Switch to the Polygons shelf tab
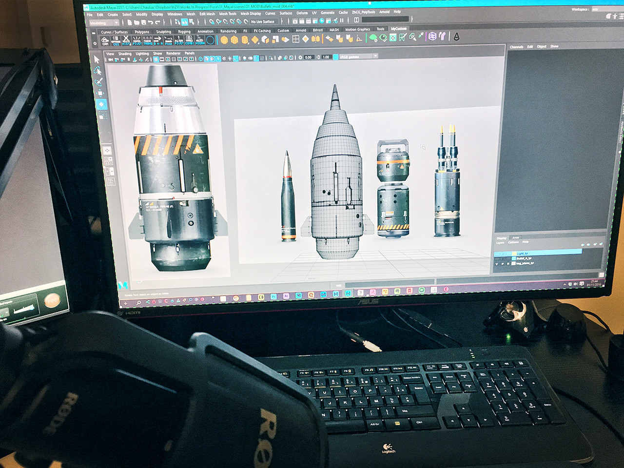This screenshot has height=468, width=624. point(142,31)
